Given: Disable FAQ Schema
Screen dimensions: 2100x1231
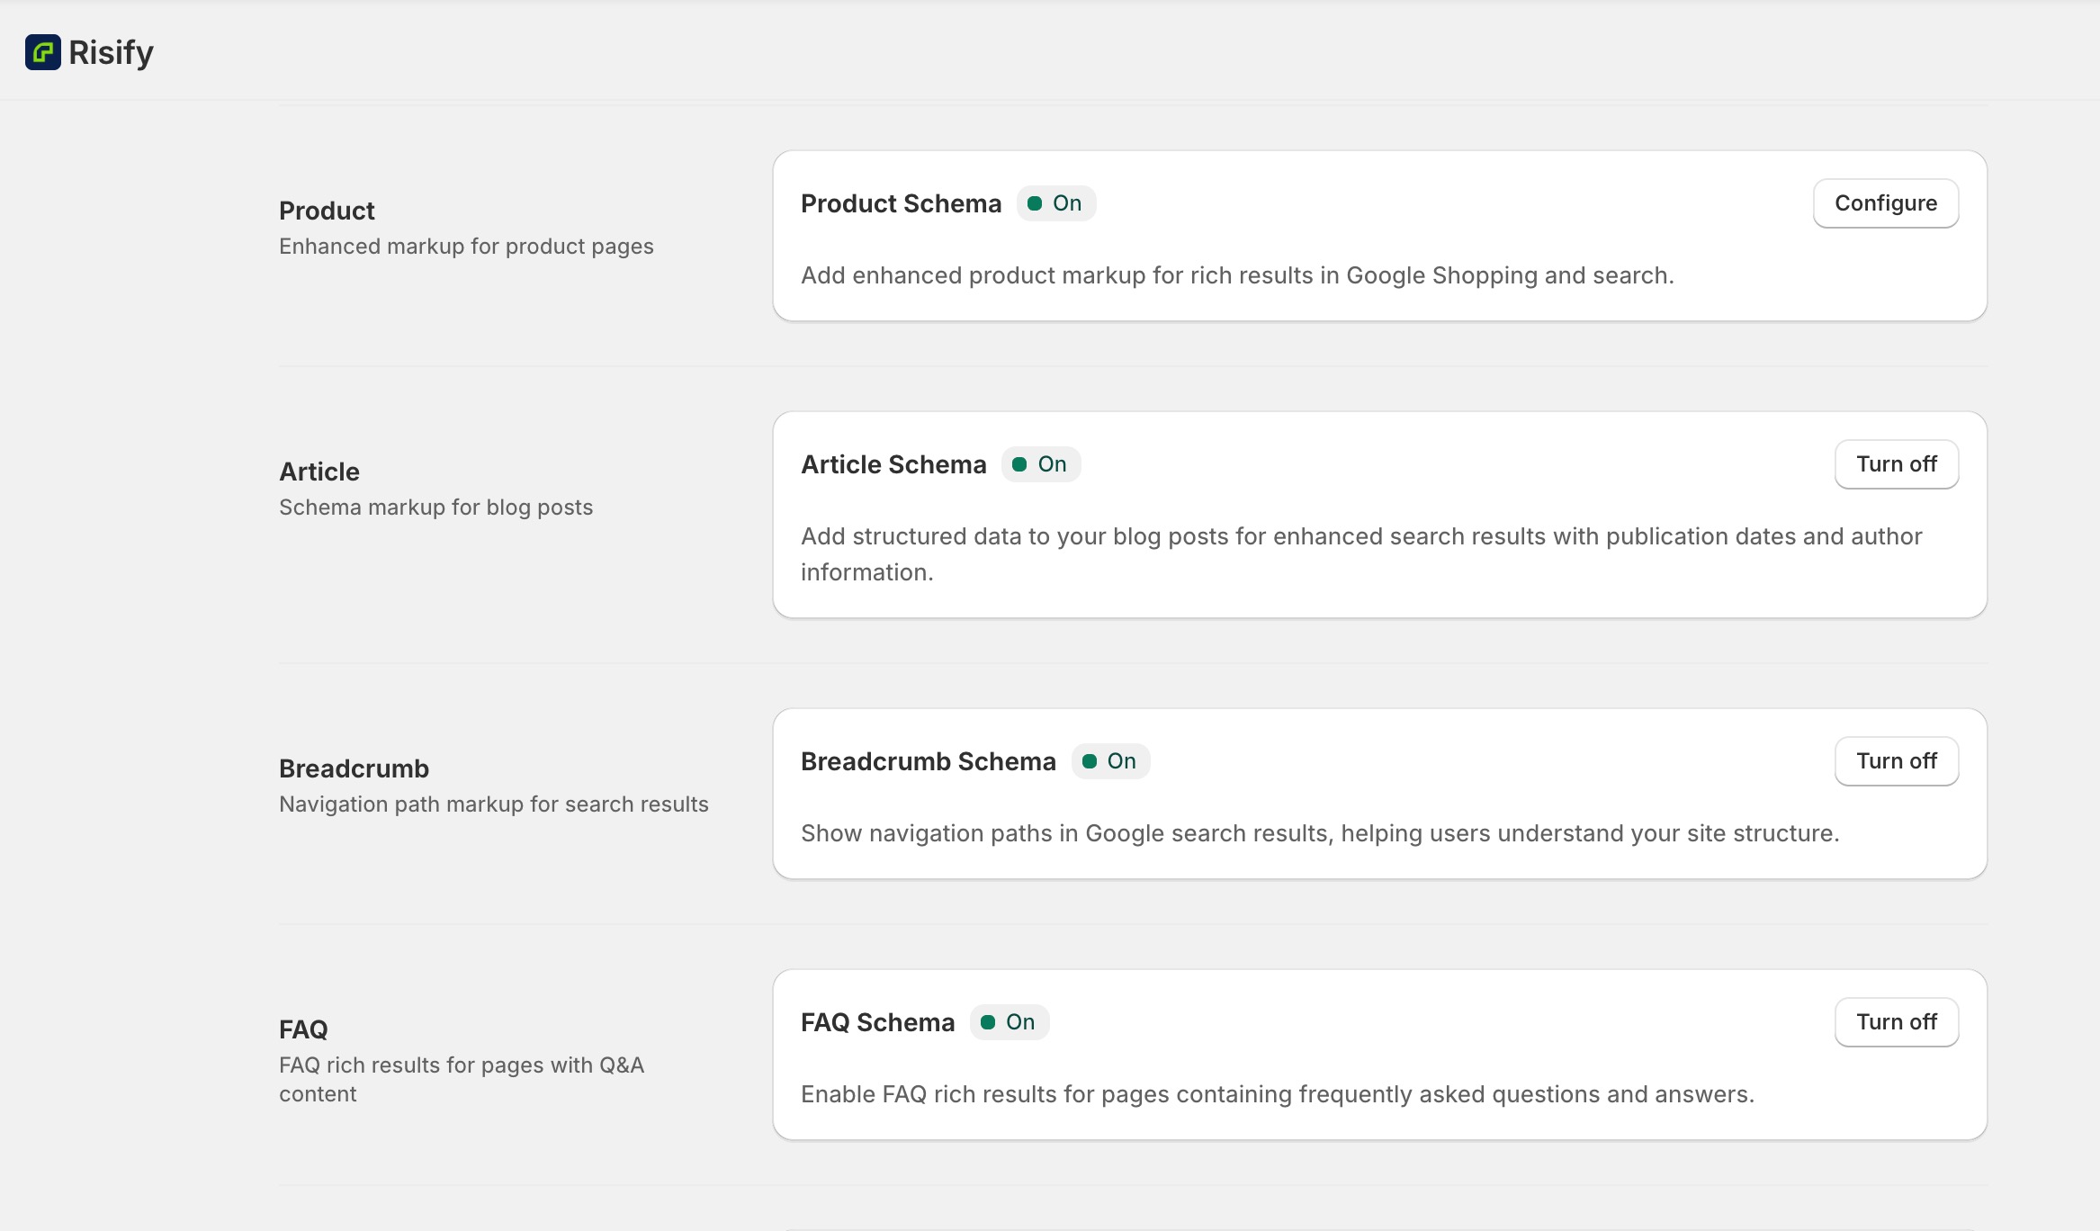Looking at the screenshot, I should tap(1897, 1021).
